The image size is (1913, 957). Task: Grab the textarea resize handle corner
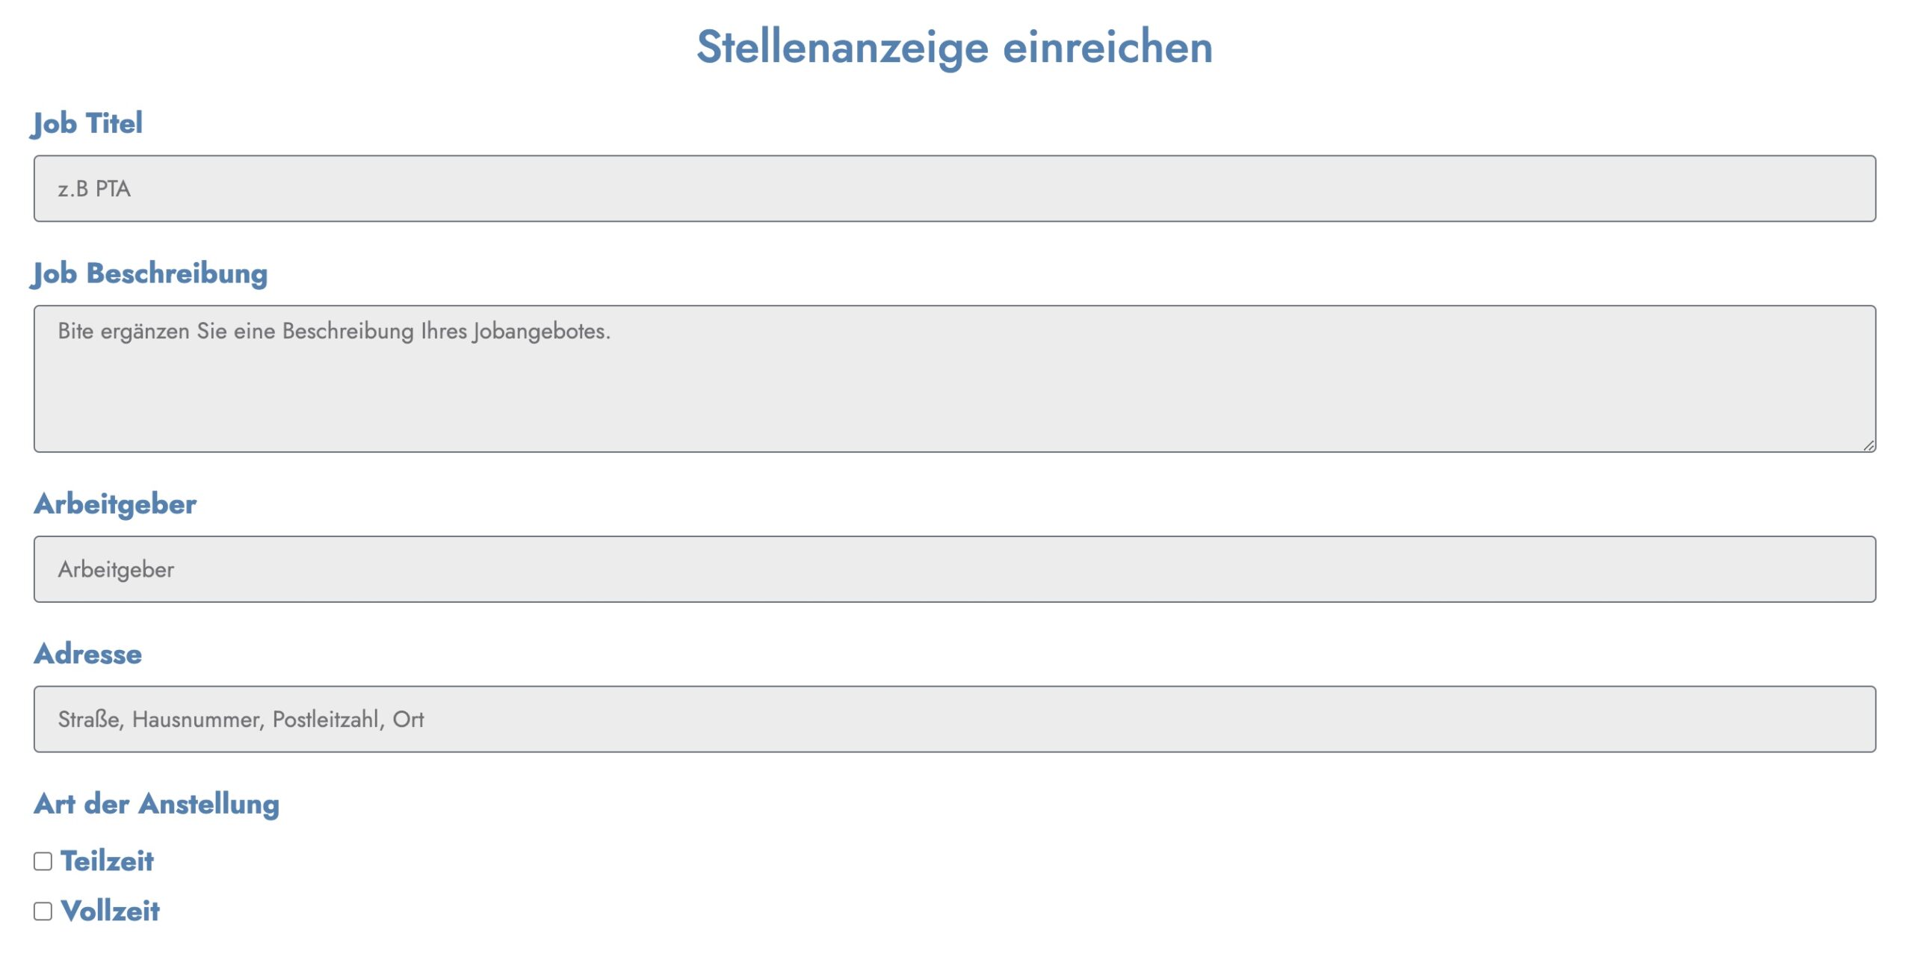coord(1868,445)
